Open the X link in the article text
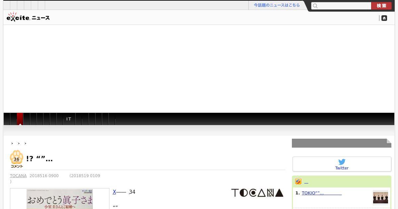Viewport: 398px width, 209px height. click(114, 192)
